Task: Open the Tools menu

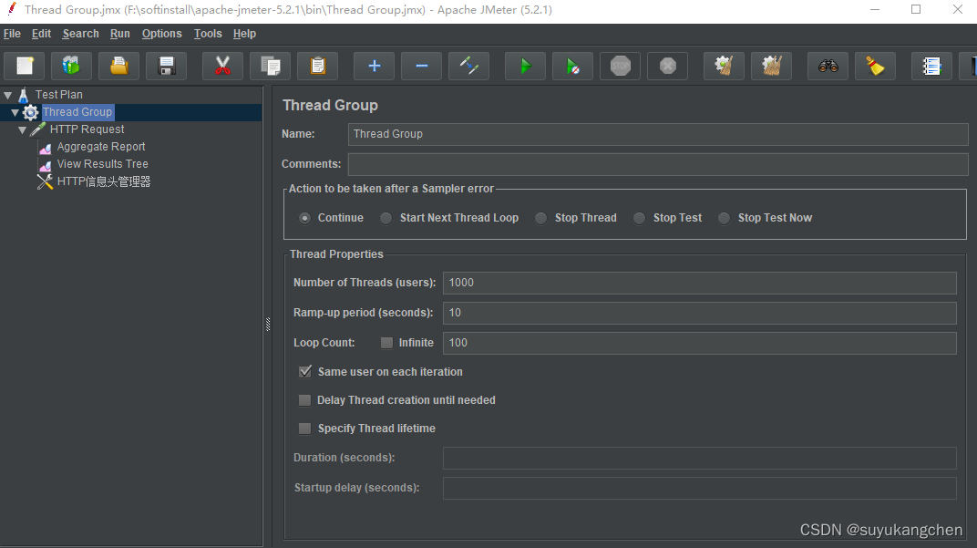Action: coord(208,34)
